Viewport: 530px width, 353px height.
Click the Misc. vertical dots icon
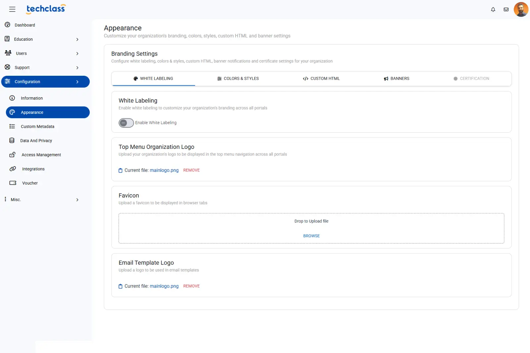[5, 199]
